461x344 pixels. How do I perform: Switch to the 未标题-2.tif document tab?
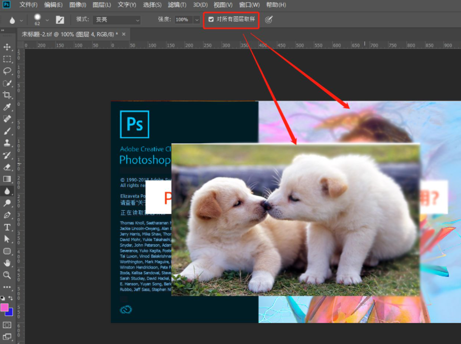[69, 34]
